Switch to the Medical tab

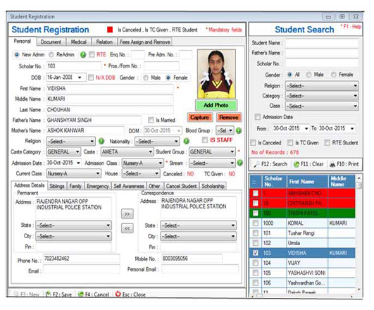pos(78,42)
